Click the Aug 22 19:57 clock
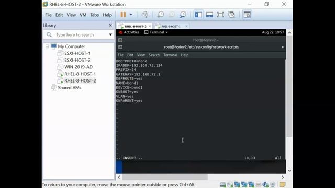335x188 pixels. (273, 32)
